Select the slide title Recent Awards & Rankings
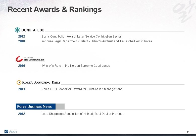The image size is (196, 136). point(55,9)
